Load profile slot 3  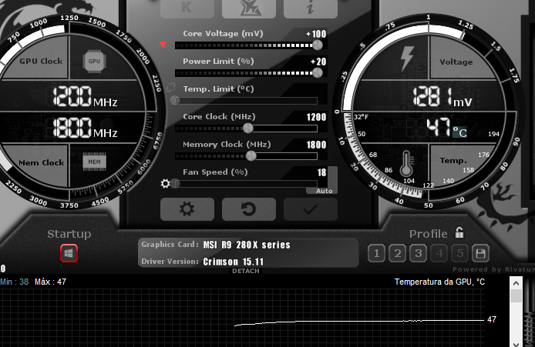tap(419, 253)
